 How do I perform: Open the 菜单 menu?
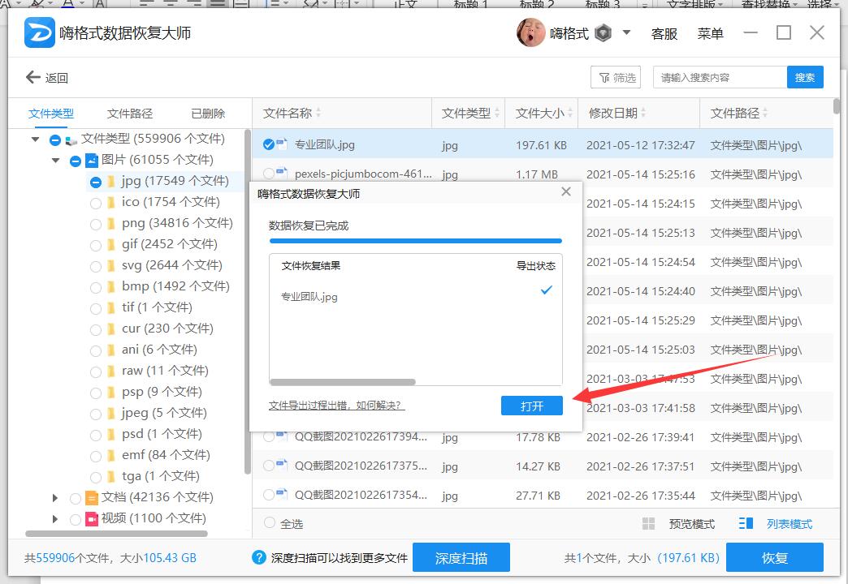pyautogui.click(x=710, y=33)
